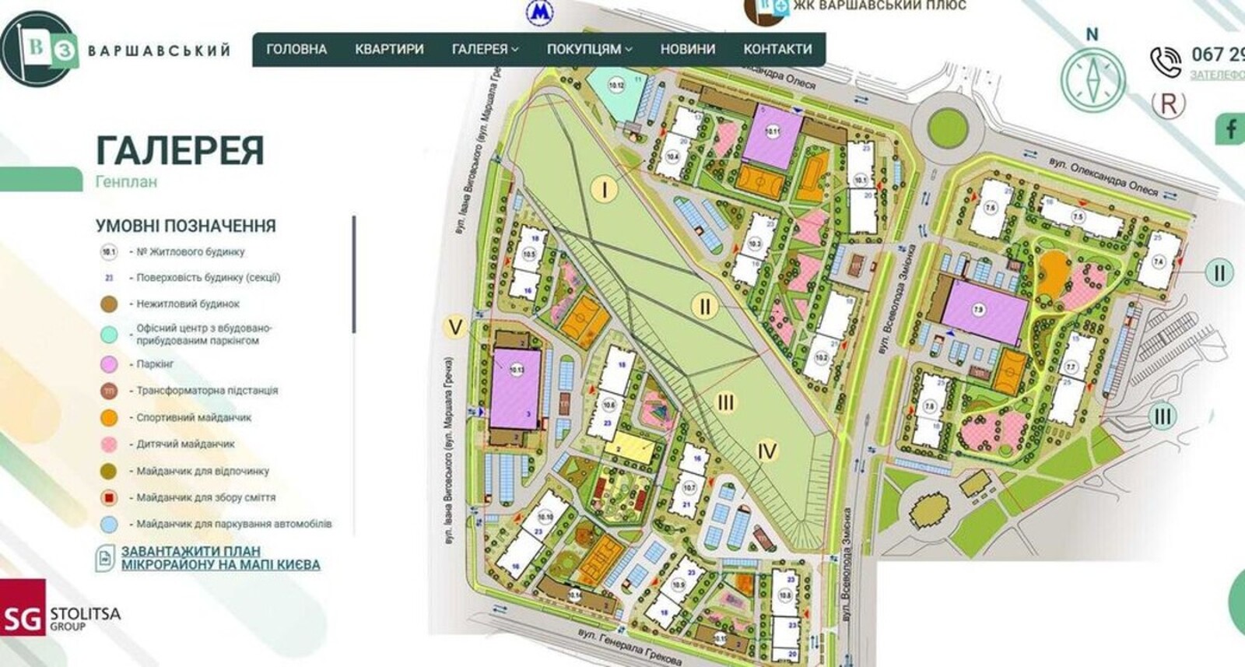1245x667 pixels.
Task: Select the teal phase II marker
Action: click(x=1219, y=273)
